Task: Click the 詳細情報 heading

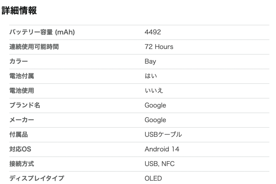Action: tap(19, 10)
